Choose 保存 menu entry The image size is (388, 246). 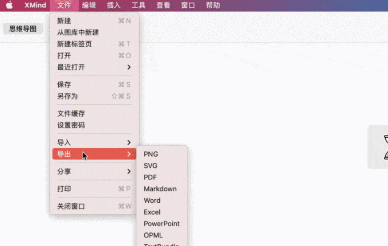(94, 84)
